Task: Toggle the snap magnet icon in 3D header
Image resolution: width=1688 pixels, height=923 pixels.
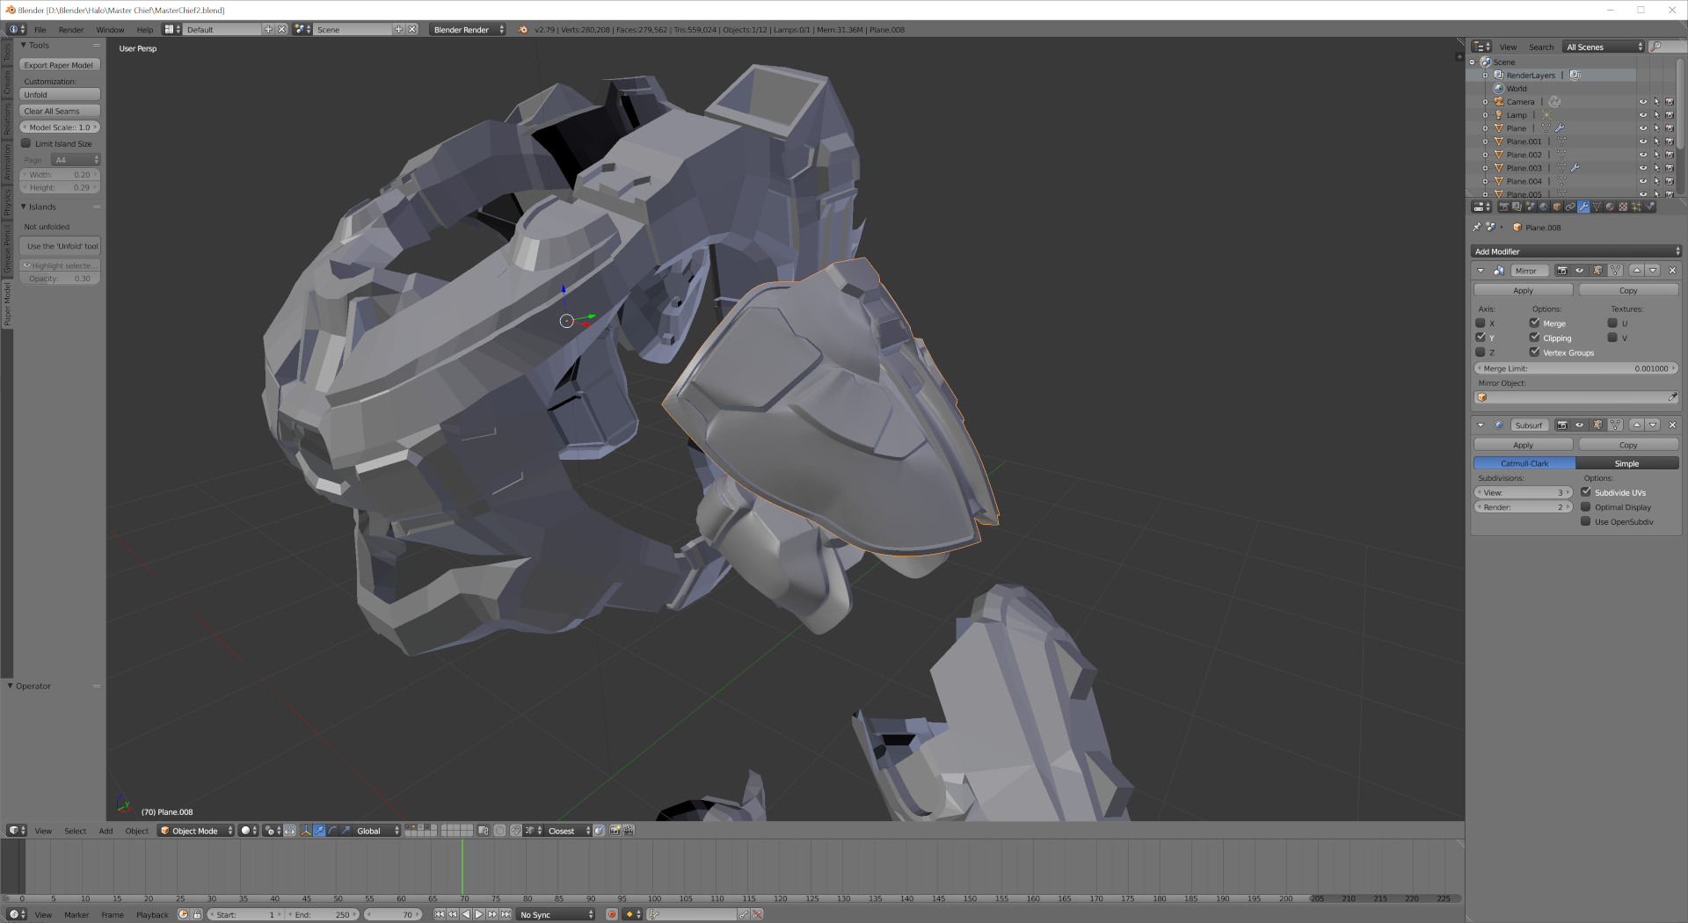Action: (516, 831)
